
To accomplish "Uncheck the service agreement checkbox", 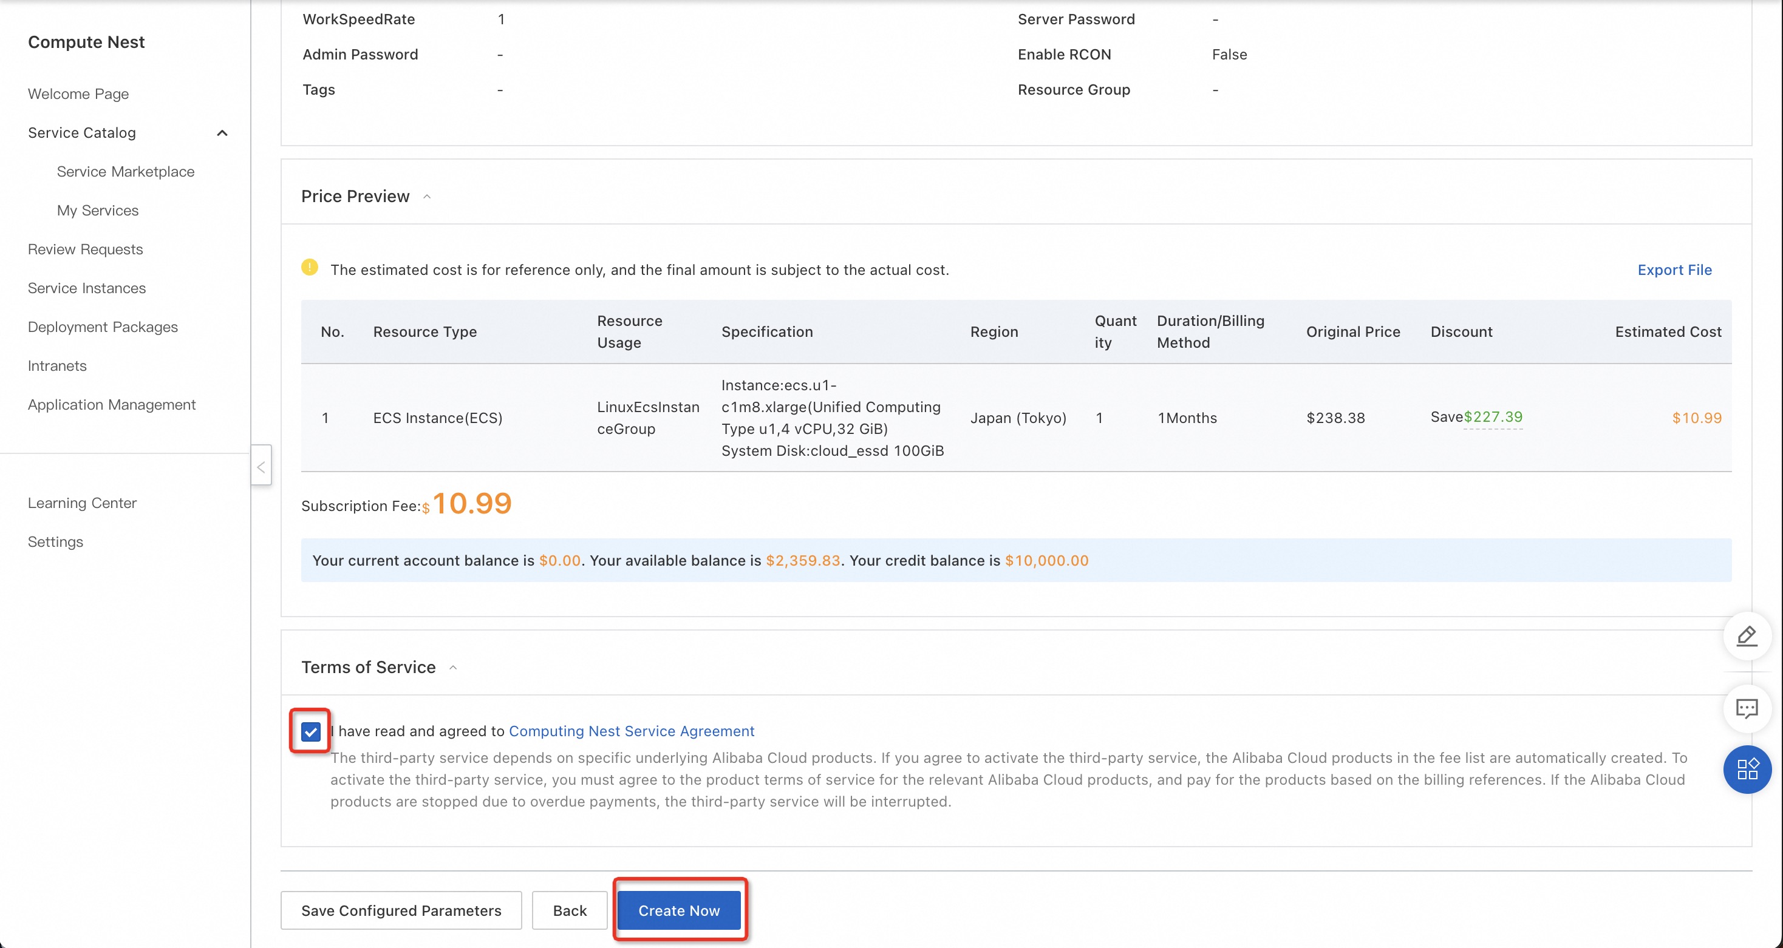I will (x=311, y=731).
